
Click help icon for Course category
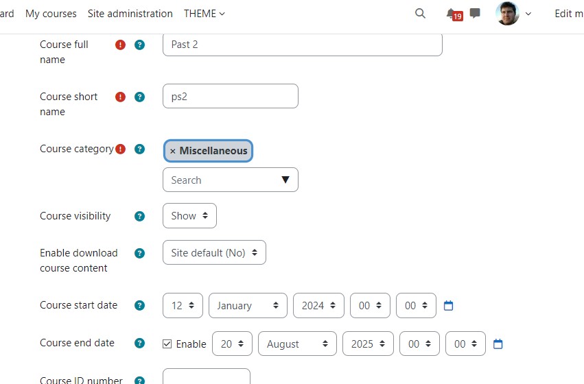pyautogui.click(x=140, y=149)
